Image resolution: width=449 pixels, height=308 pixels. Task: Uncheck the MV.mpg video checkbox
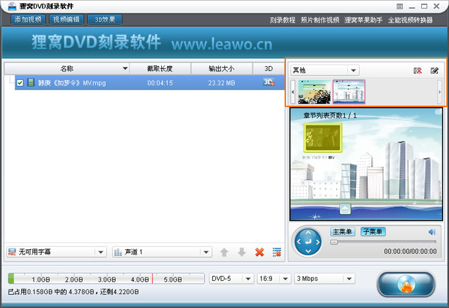(20, 83)
